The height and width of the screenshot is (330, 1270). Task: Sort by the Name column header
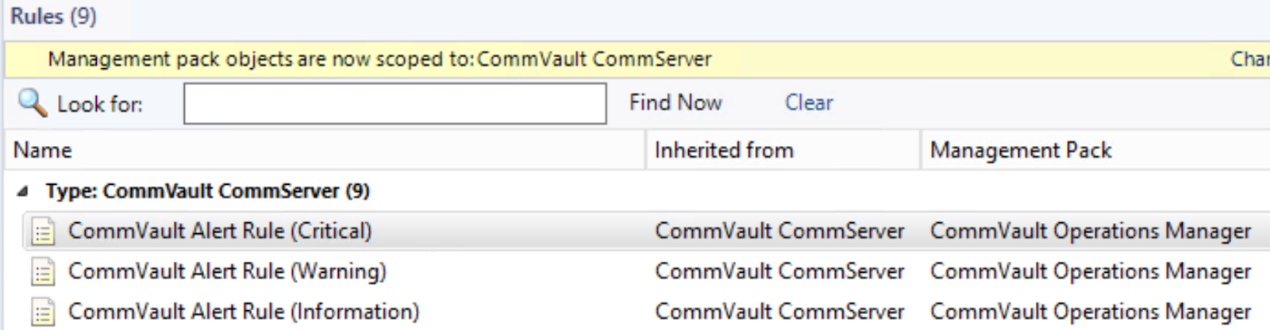click(x=43, y=150)
